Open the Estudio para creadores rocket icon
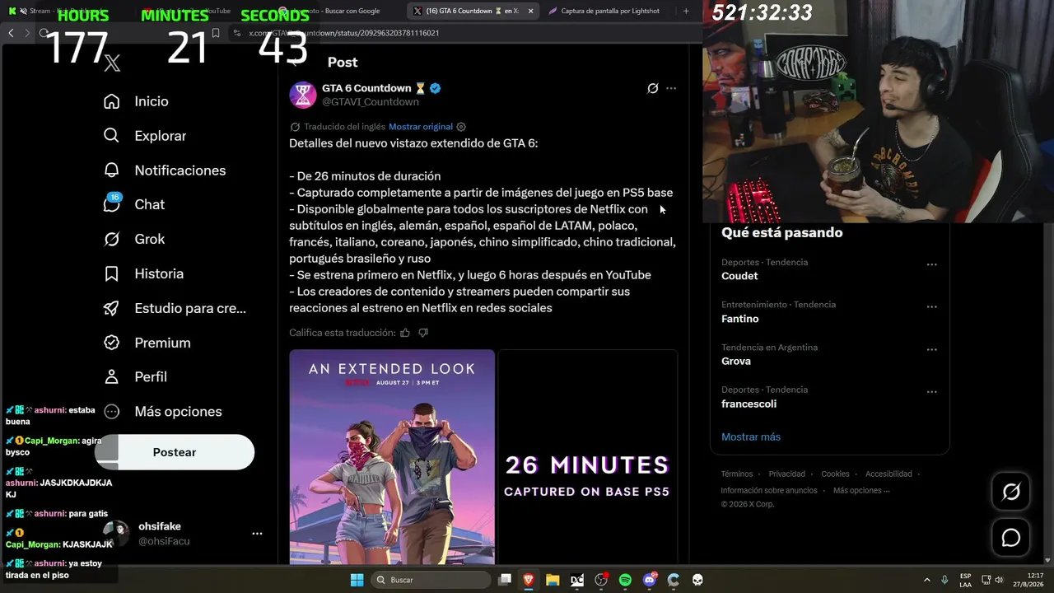Screen dimensions: 1054x593 112,308
